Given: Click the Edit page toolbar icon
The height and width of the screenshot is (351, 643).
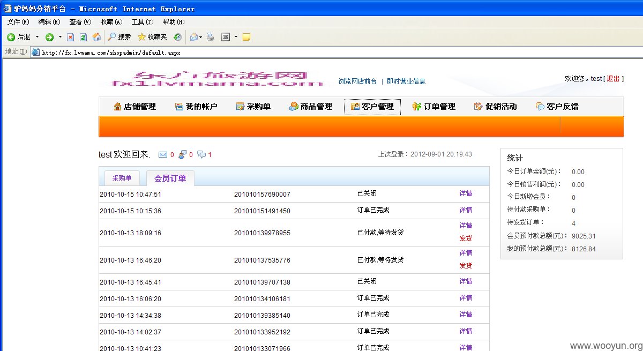Looking at the screenshot, I should 226,37.
